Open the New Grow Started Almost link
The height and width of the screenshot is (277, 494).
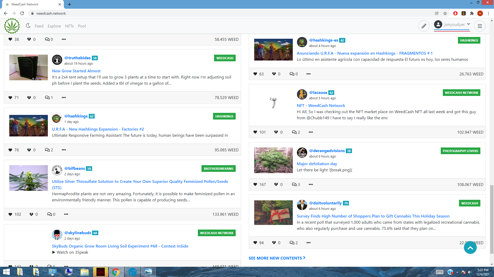pyautogui.click(x=76, y=71)
